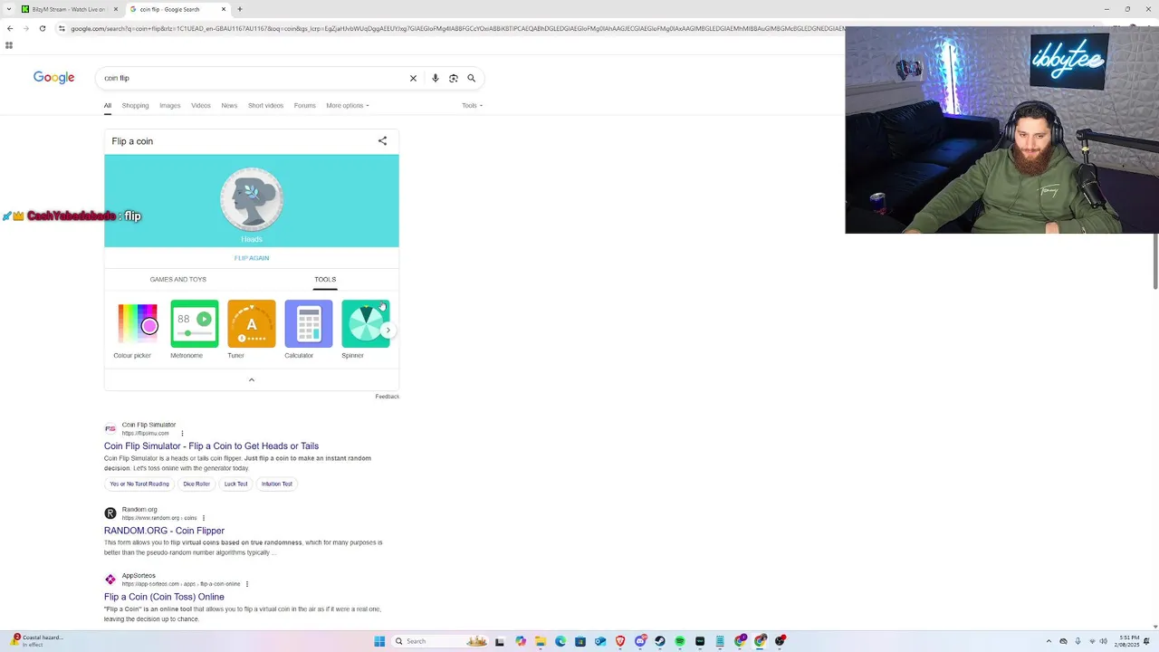The image size is (1159, 652).
Task: Open the tab search dropdown
Action: tap(10, 9)
